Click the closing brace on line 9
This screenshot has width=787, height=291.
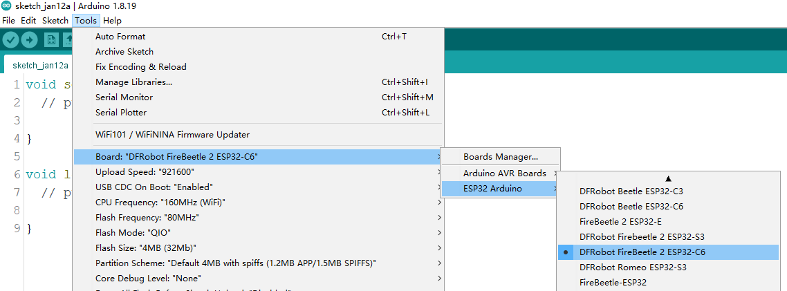tap(28, 229)
